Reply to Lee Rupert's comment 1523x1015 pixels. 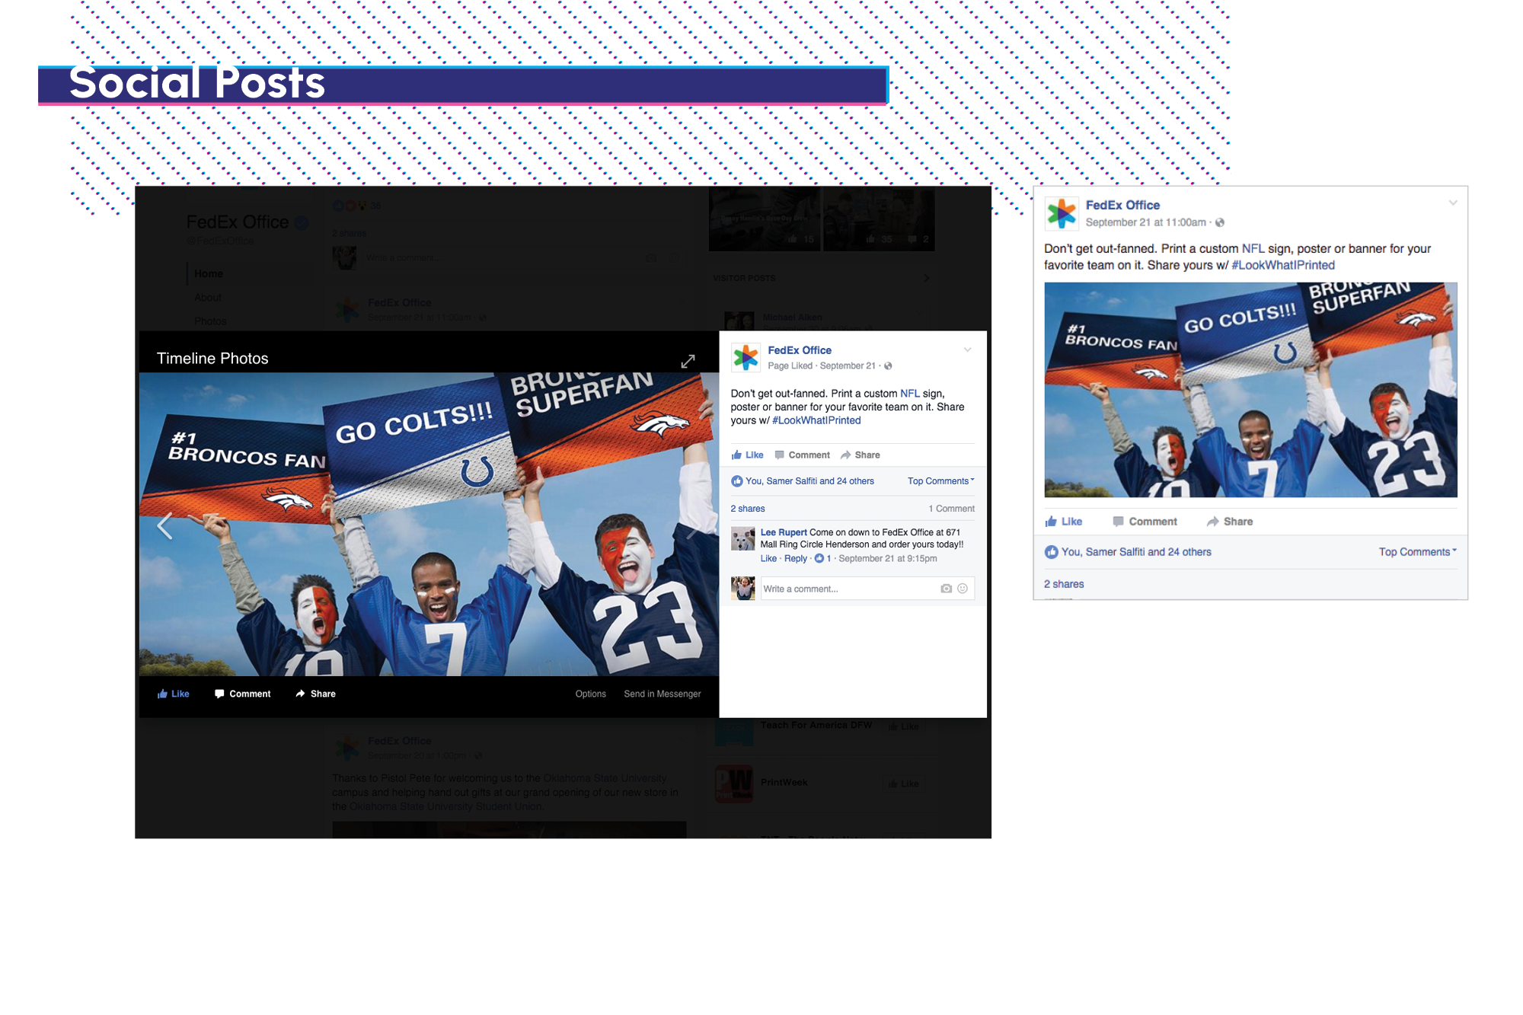pos(796,558)
